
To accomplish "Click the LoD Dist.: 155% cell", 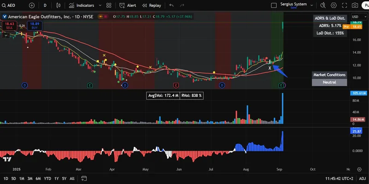I will tap(330, 33).
